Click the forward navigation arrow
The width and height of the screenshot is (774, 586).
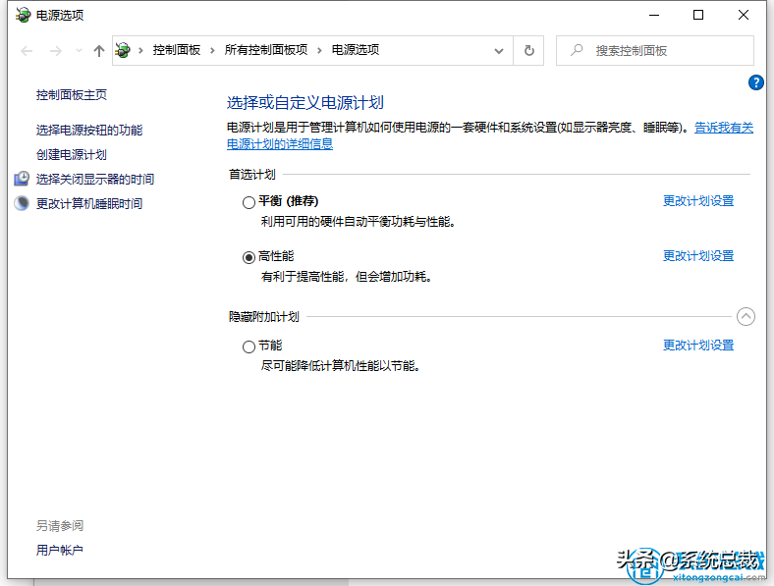[x=55, y=50]
